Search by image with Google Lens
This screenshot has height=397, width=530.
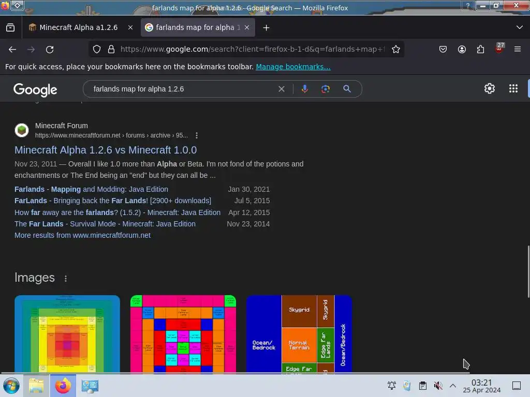tap(326, 89)
